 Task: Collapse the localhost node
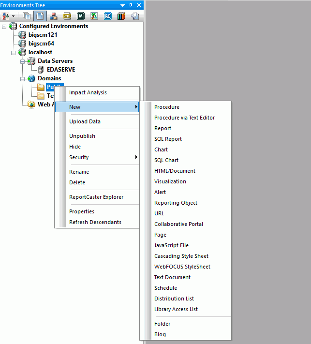pos(14,53)
